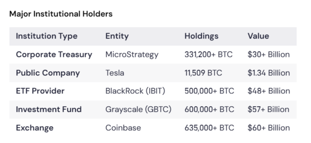Click the Entity column header
Viewport: 311px width, 143px height.
pos(117,36)
